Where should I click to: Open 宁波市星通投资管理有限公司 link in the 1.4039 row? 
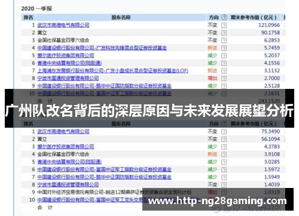(68, 184)
